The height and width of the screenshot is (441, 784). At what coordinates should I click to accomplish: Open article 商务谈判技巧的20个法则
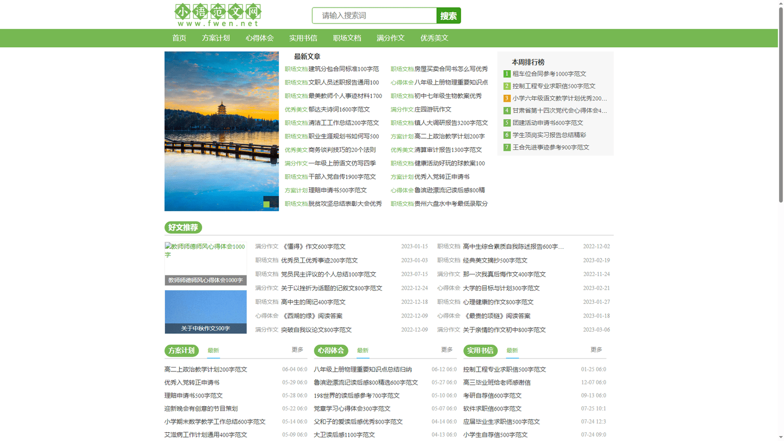(342, 150)
